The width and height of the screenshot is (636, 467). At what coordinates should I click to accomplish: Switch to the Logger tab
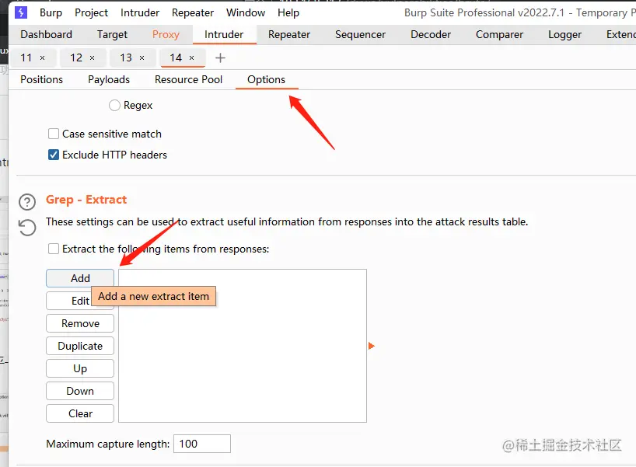pos(564,34)
